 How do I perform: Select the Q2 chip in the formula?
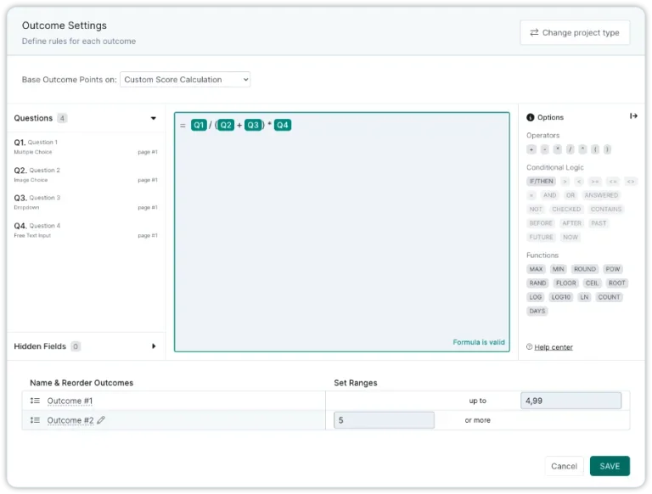click(226, 125)
